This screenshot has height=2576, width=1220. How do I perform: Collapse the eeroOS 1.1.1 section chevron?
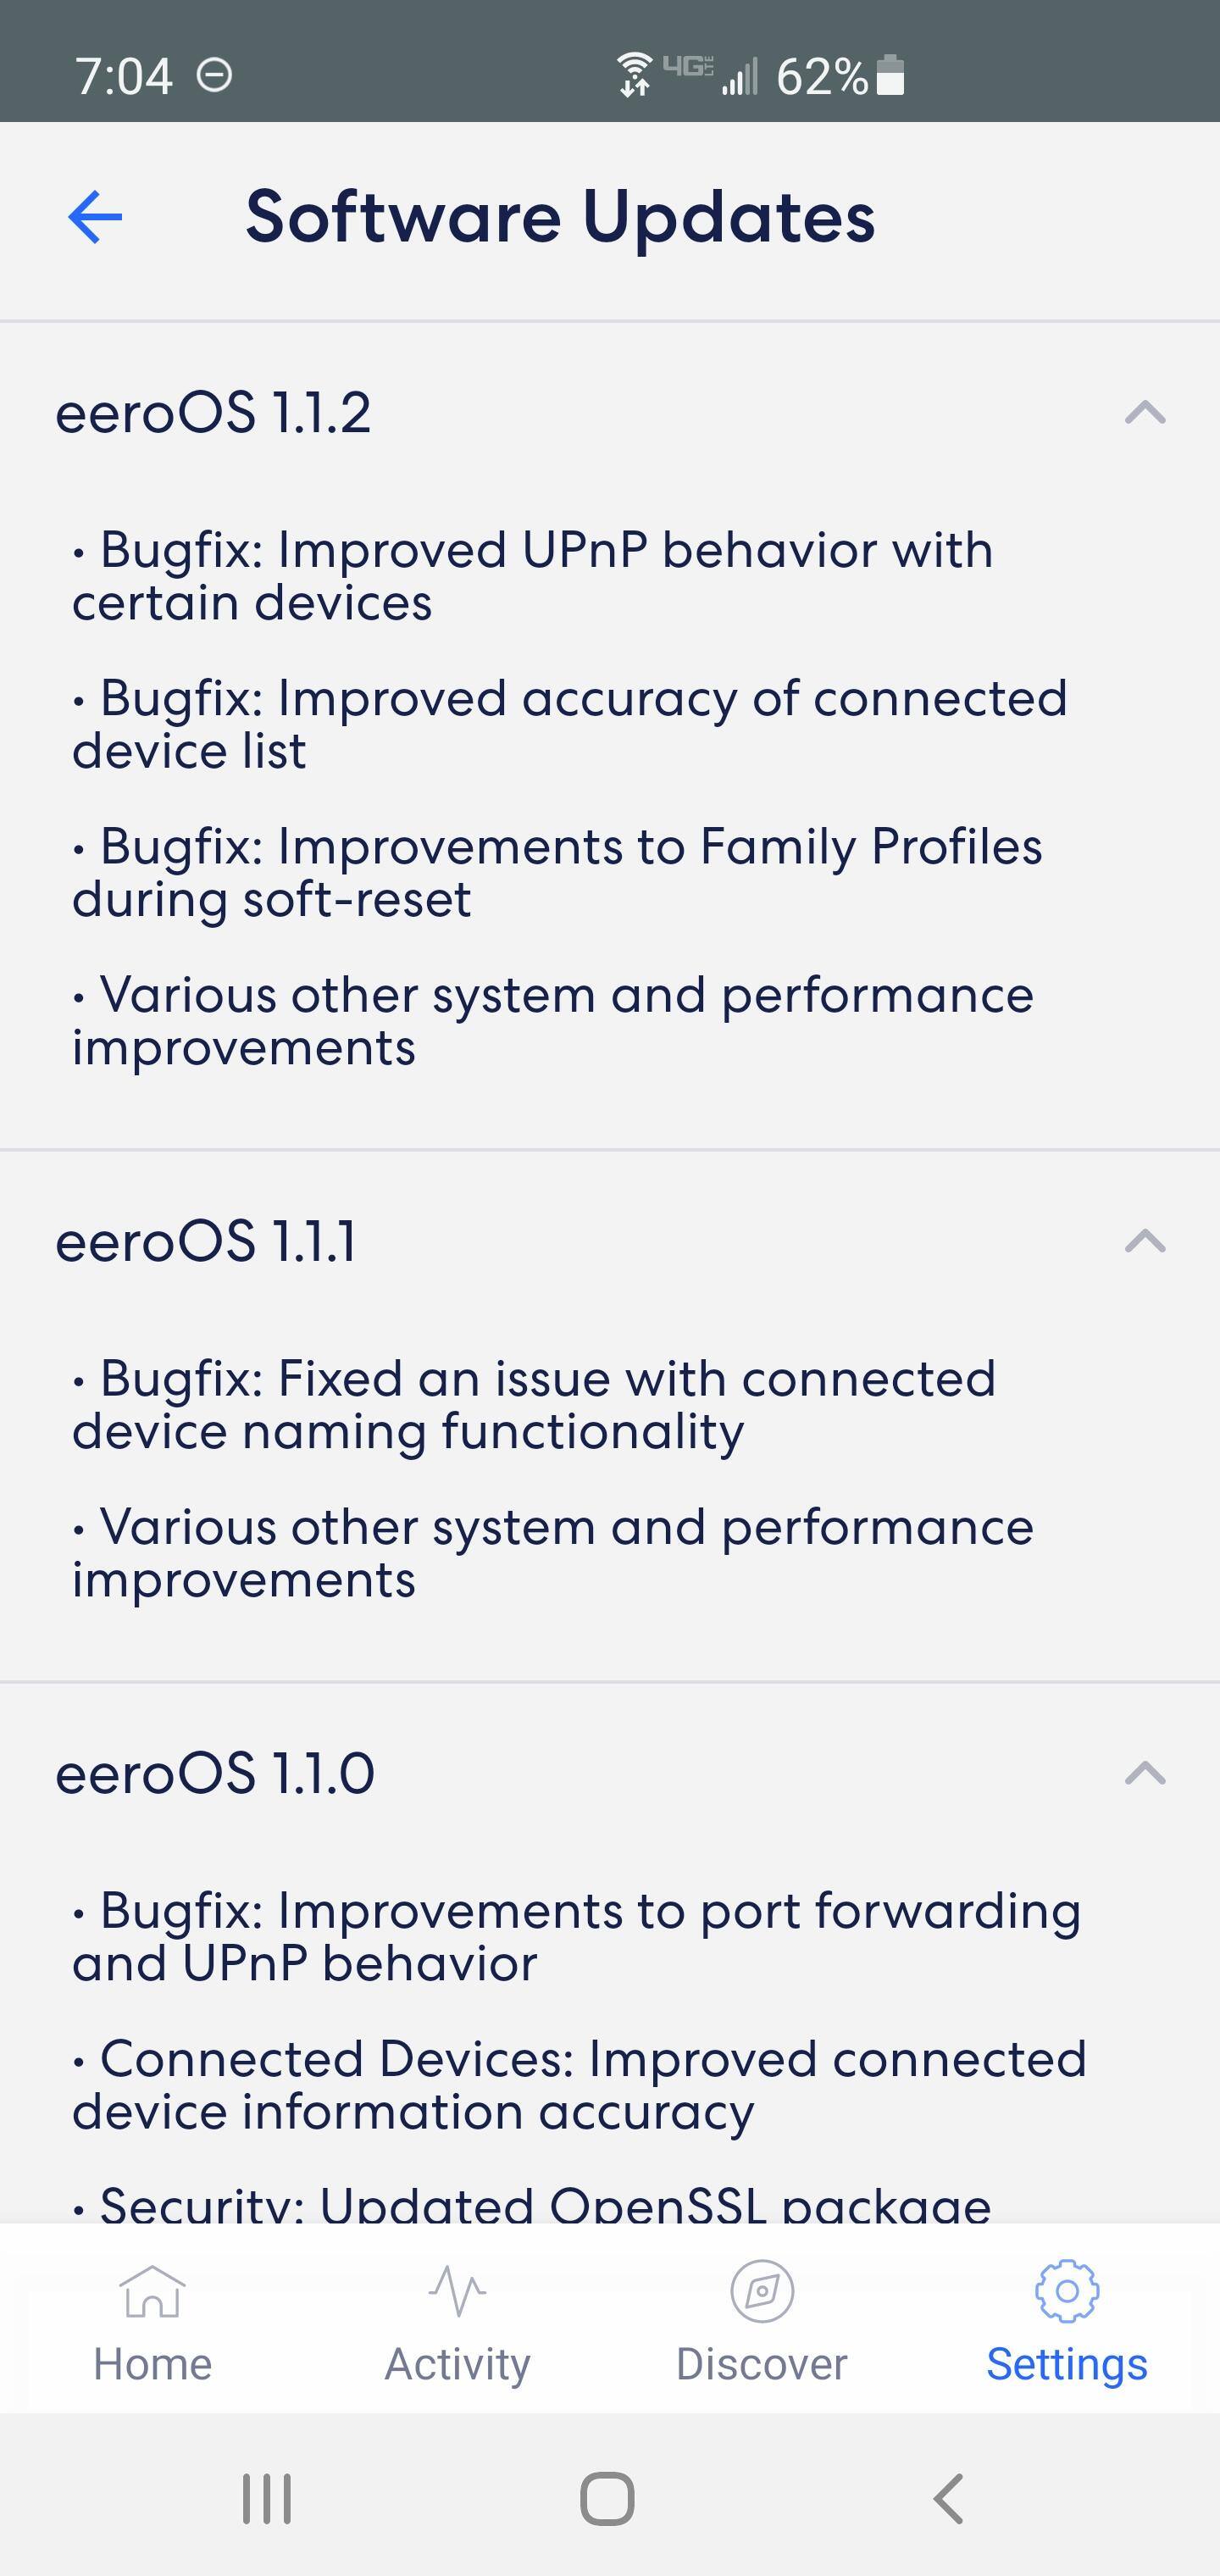pos(1145,1241)
